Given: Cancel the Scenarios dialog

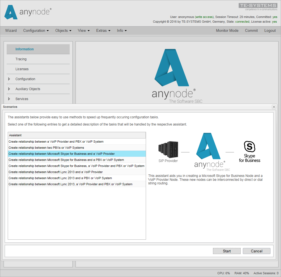Looking at the screenshot, I should pyautogui.click(x=256, y=251).
